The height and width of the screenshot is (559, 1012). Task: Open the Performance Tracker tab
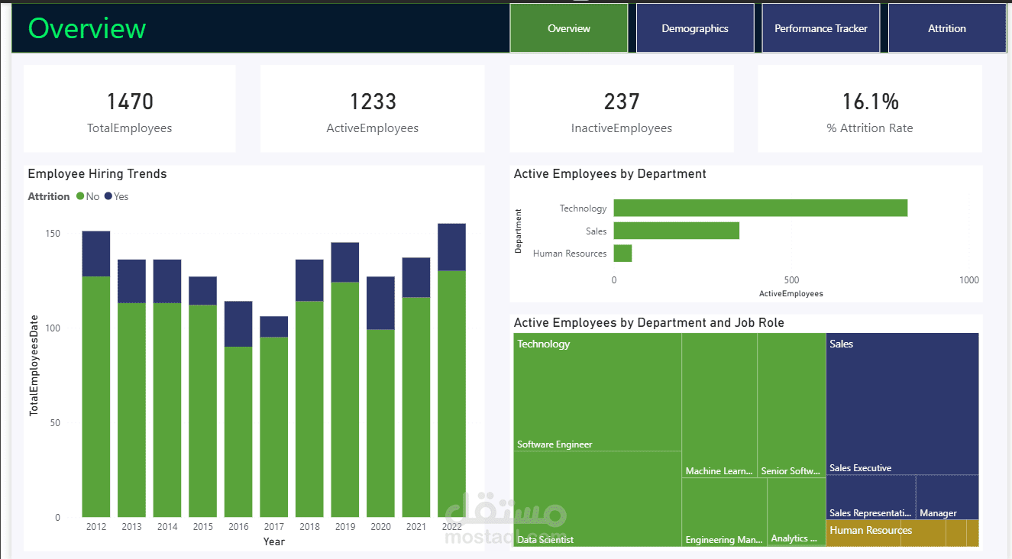[821, 28]
